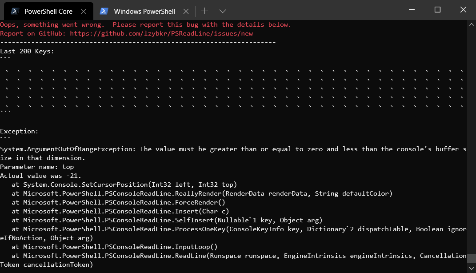
Task: Click the ArgumentOutOfRangeException error message
Action: [x=222, y=149]
